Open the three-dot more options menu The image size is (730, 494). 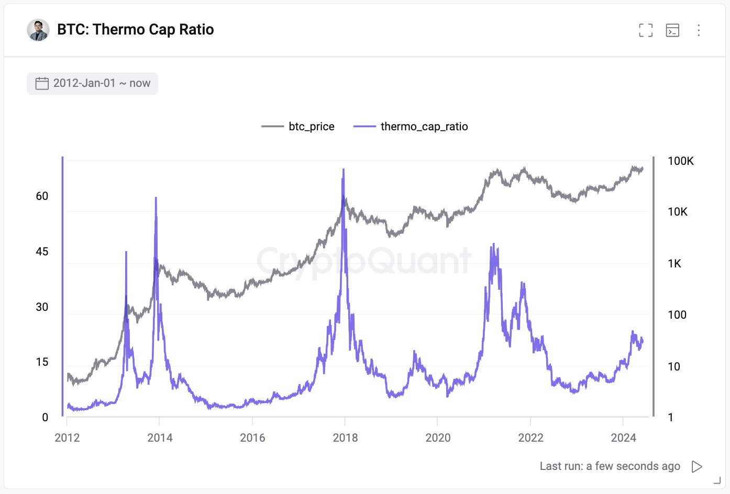pyautogui.click(x=699, y=30)
